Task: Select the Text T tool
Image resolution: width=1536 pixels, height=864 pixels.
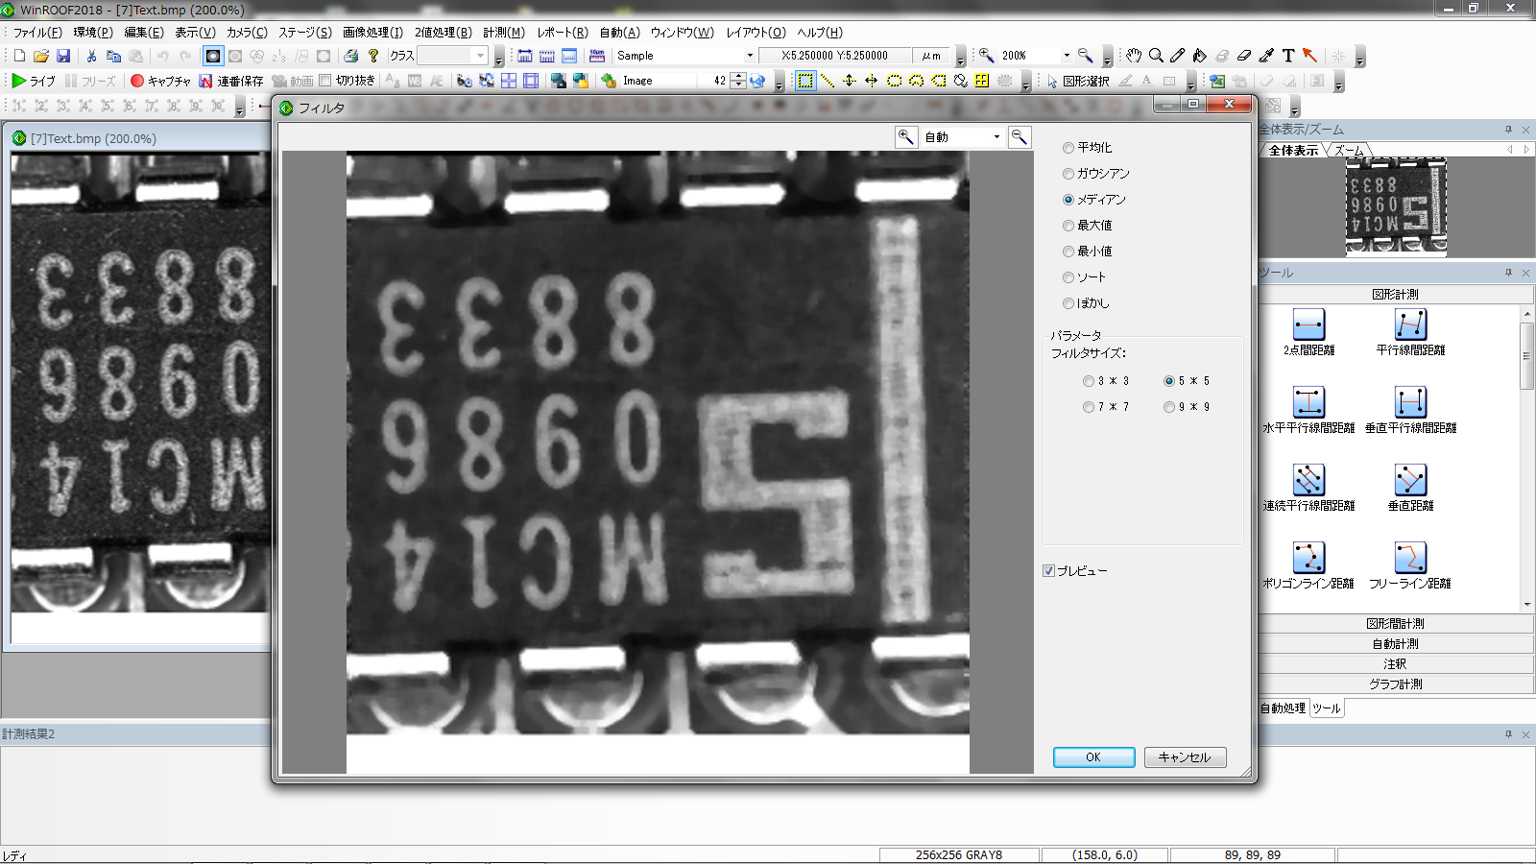Action: pos(1288,56)
